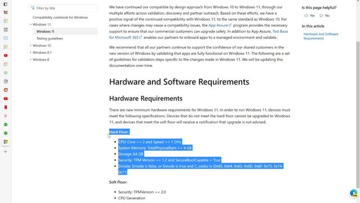
Task: Collapse the Windows 11 tree node
Action: pyautogui.click(x=30, y=24)
